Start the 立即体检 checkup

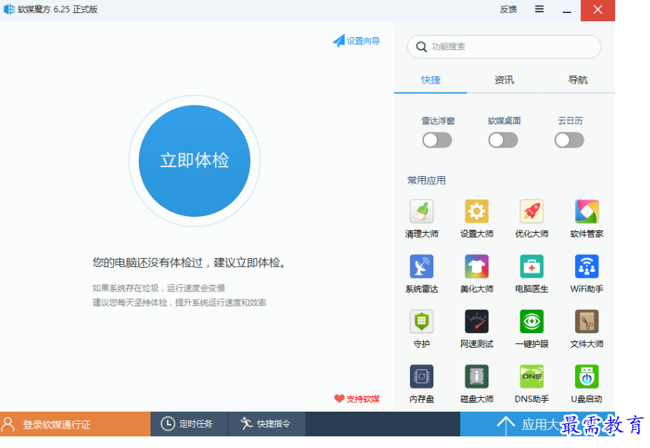tap(194, 161)
